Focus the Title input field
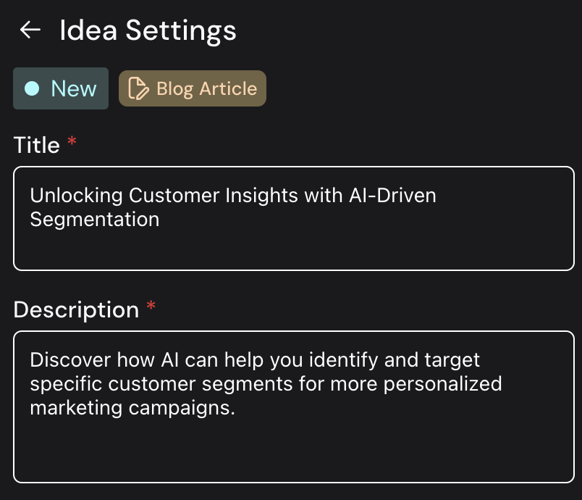This screenshot has height=500, width=582. click(x=293, y=218)
